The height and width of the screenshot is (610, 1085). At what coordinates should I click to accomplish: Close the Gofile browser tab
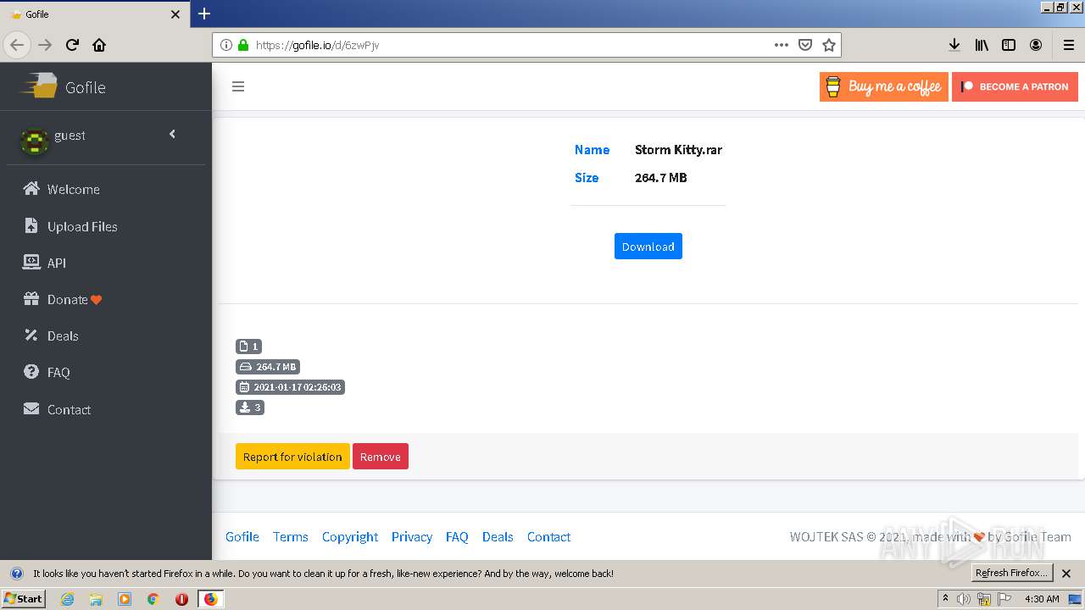coord(175,14)
